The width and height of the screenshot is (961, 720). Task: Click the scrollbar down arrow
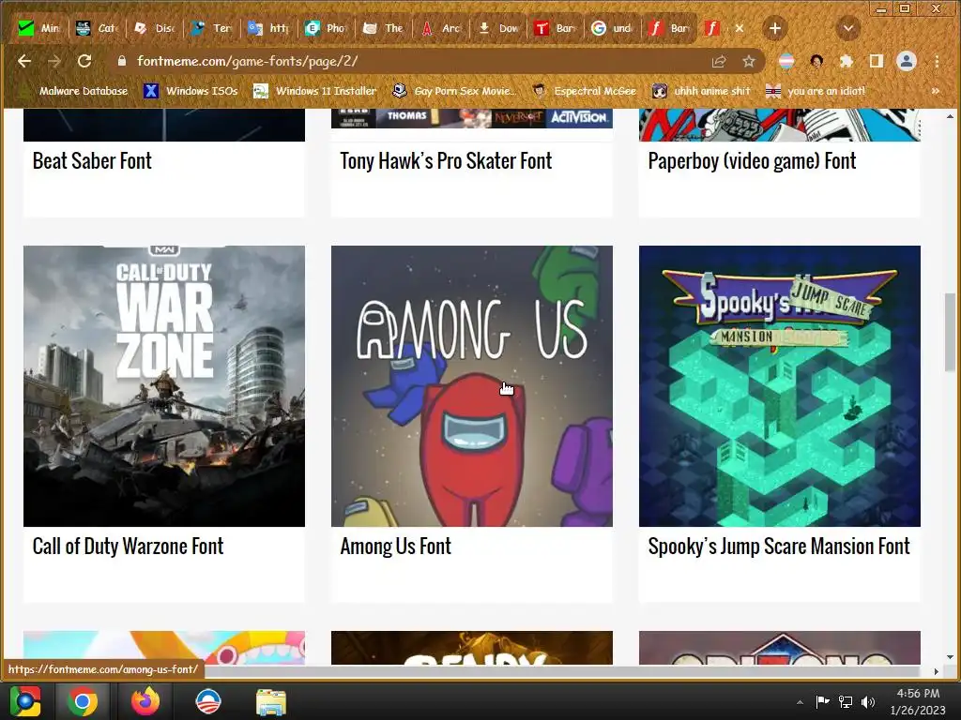(950, 657)
